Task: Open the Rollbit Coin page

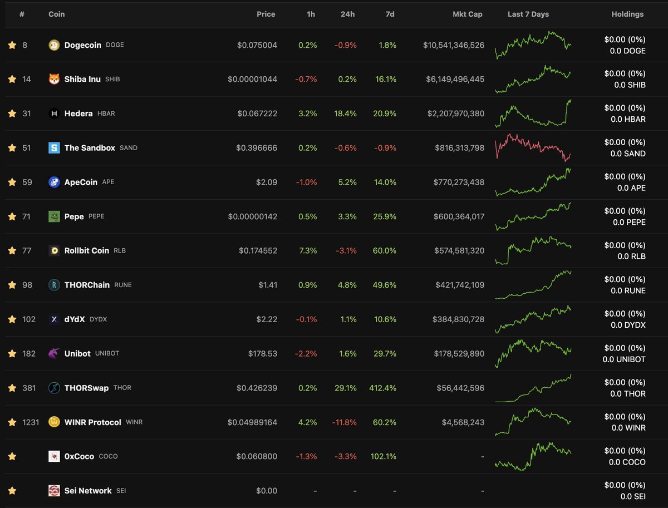Action: click(87, 250)
